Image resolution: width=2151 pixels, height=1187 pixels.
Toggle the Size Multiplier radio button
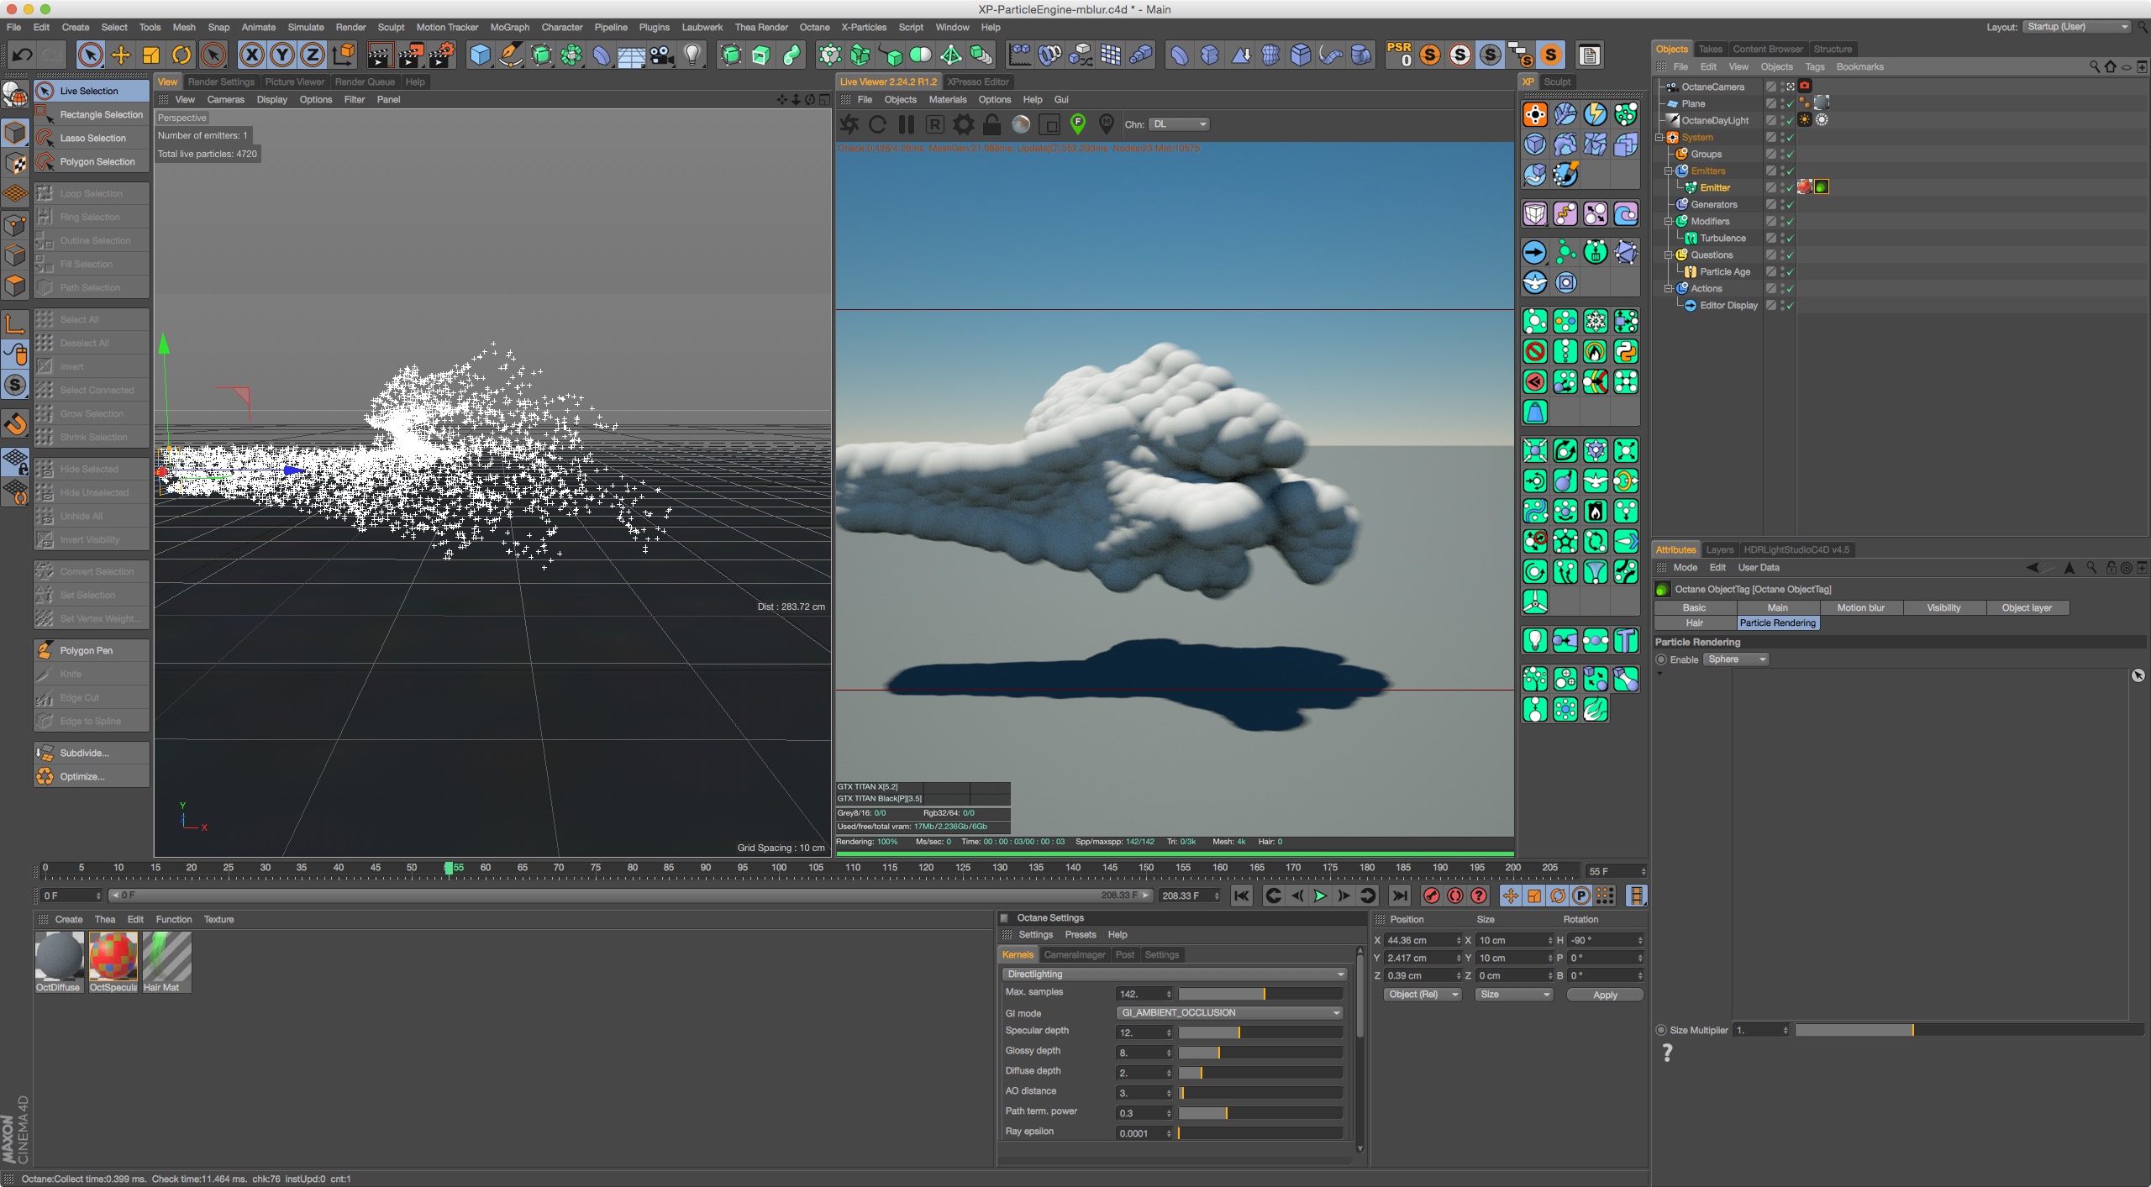click(1661, 1030)
